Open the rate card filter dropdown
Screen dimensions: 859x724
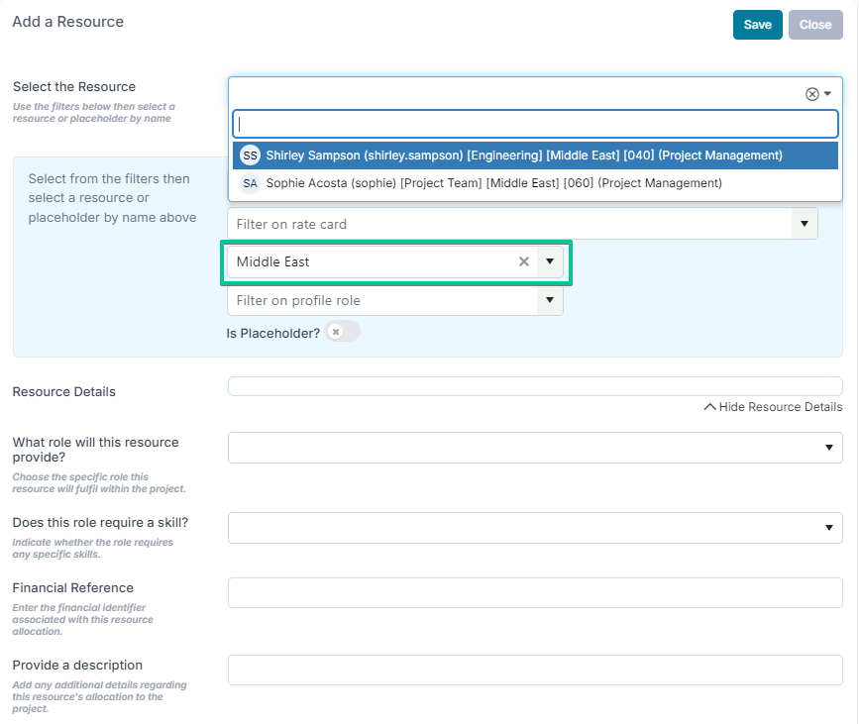click(x=805, y=224)
